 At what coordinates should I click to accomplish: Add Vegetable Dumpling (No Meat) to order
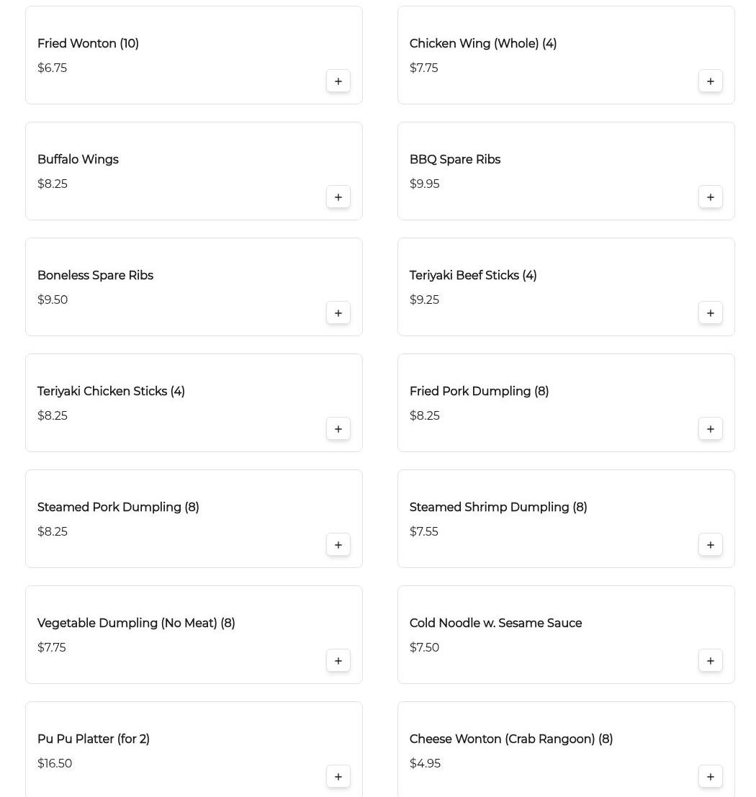click(338, 661)
